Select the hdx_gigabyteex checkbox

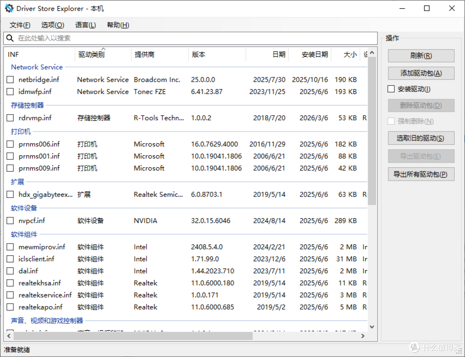click(x=10, y=194)
